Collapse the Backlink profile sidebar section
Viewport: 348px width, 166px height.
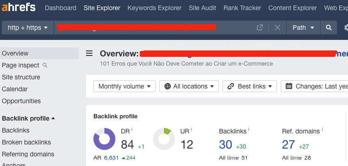click(28, 118)
